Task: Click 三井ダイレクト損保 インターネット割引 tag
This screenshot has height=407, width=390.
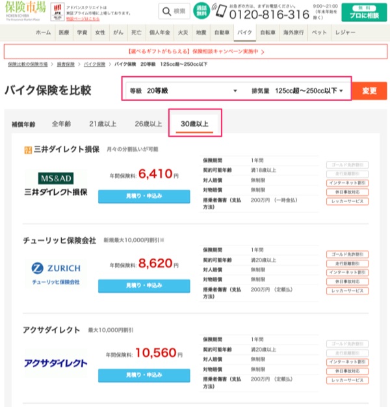Action: [347, 183]
